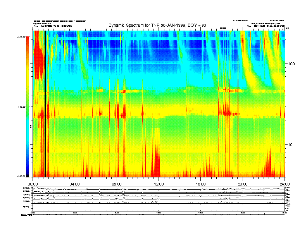Image resolution: width=307 pixels, height=237 pixels.
Task: Click the -125.00 color bar top label
Action: 21,37
